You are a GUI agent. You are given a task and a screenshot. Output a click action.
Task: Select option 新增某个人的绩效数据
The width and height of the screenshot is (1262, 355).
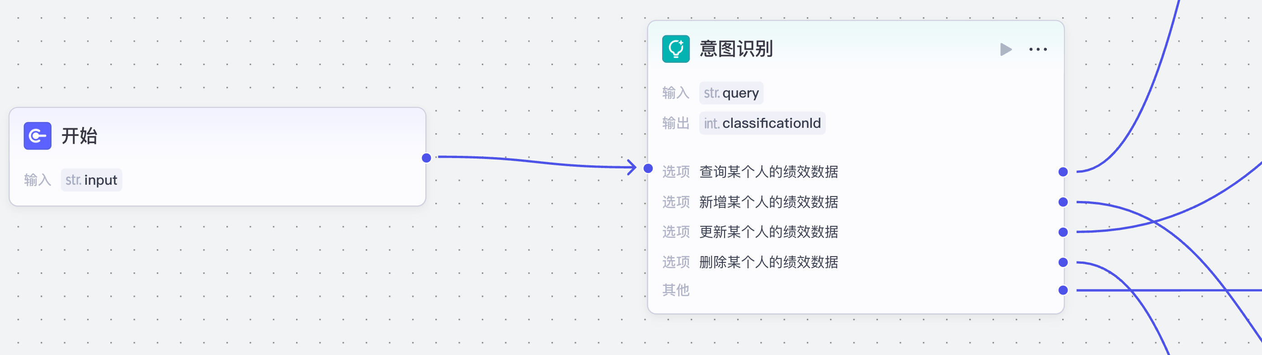pos(768,202)
